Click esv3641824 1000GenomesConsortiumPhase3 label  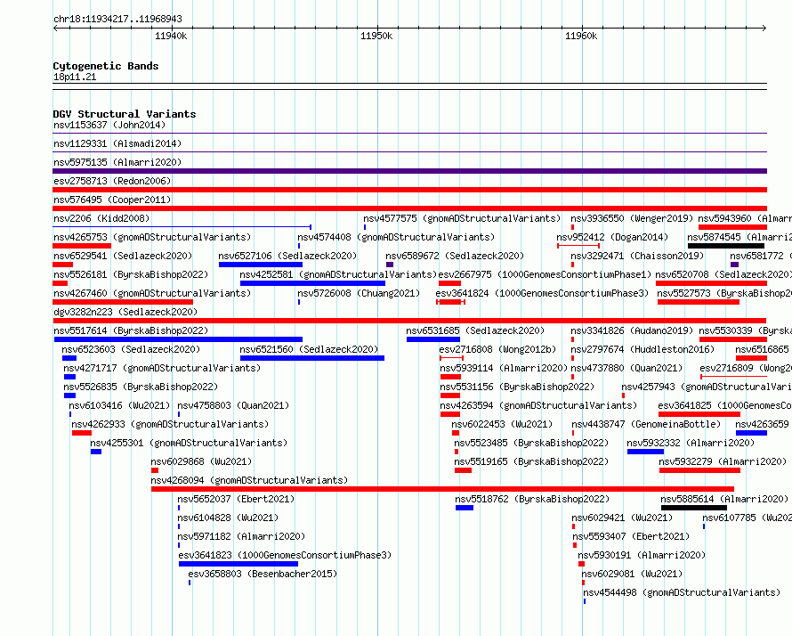pyautogui.click(x=542, y=293)
